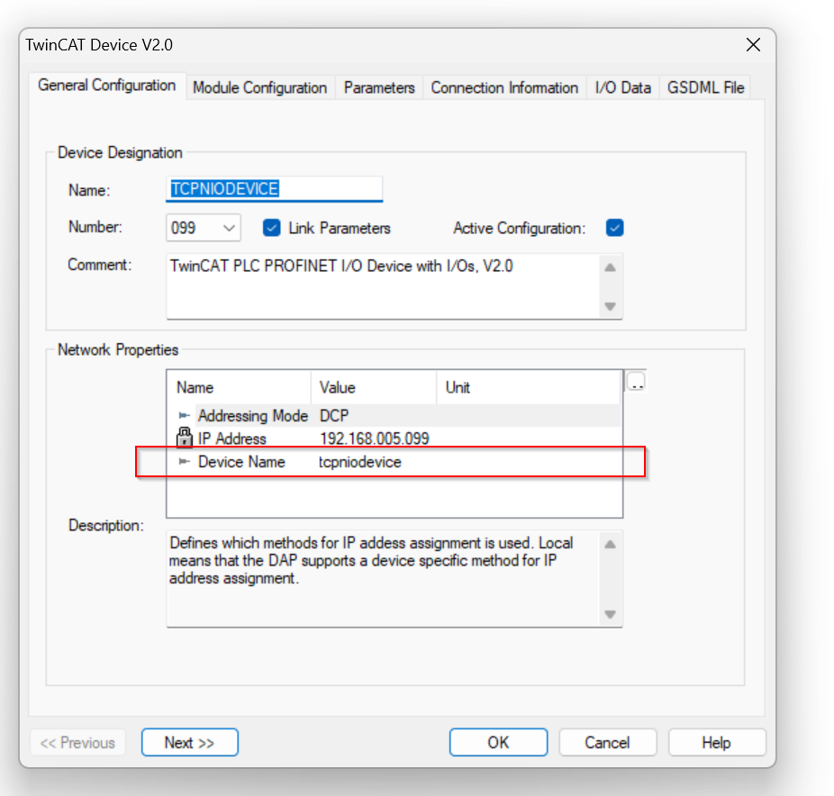Viewport: 834px width, 796px height.
Task: Open Help for this dialog
Action: (716, 742)
